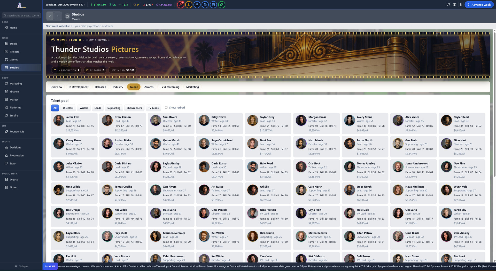
Task: Click the $14263.8M valuation indicator
Action: click(164, 5)
